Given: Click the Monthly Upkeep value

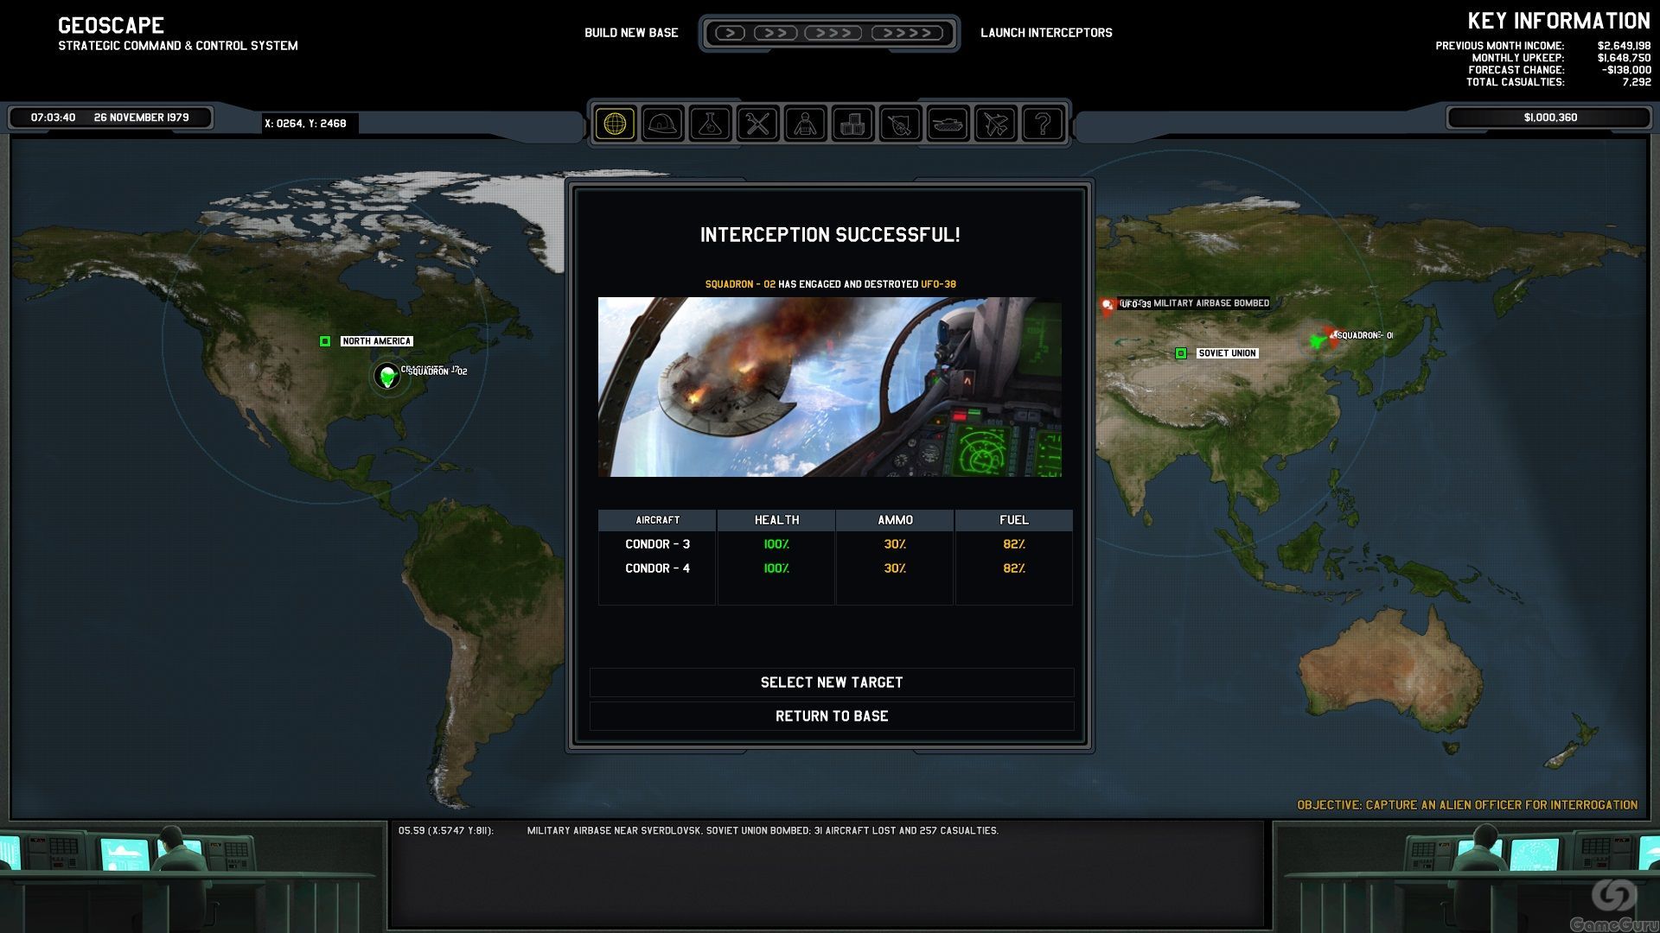Looking at the screenshot, I should pos(1624,58).
